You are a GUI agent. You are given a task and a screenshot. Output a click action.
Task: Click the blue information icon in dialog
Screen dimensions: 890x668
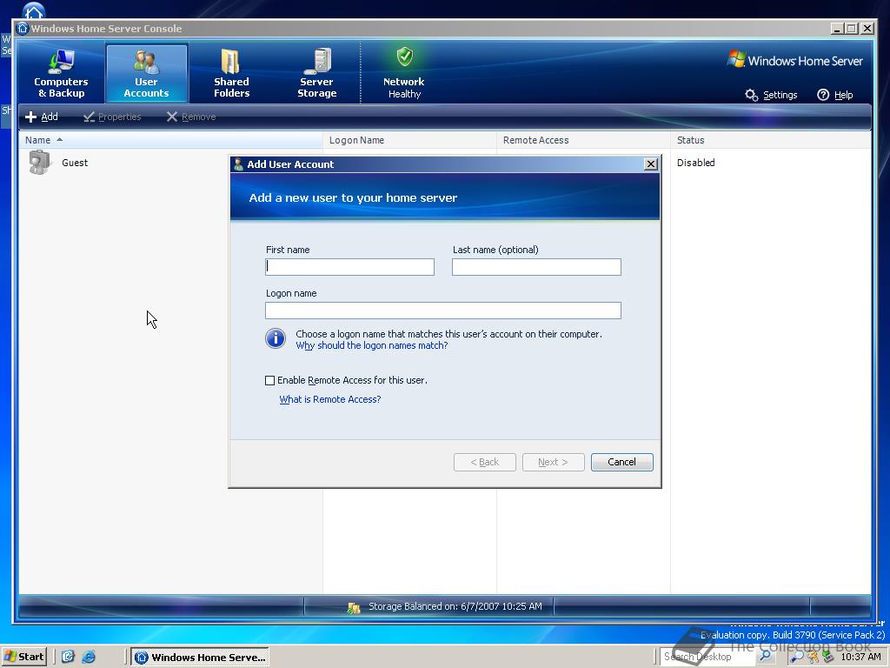point(276,338)
